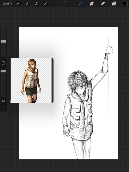Screen dimensions: 129x172
Task: Open the Layers panel
Action: click(114, 4)
